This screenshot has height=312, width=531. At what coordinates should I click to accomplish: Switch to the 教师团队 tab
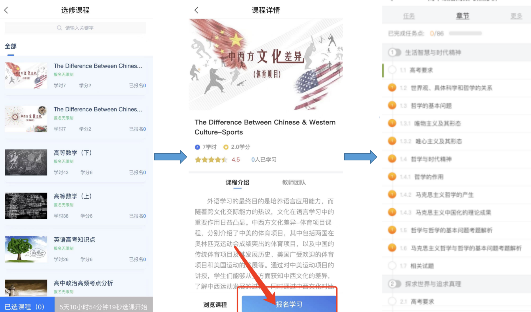[x=294, y=182]
